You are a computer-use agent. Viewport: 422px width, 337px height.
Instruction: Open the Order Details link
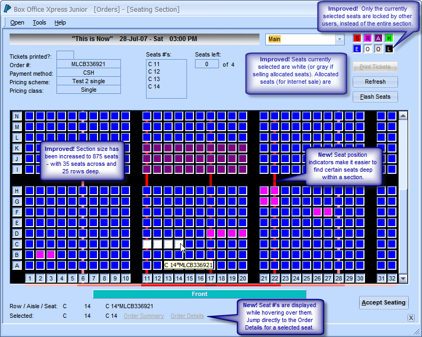click(x=187, y=316)
